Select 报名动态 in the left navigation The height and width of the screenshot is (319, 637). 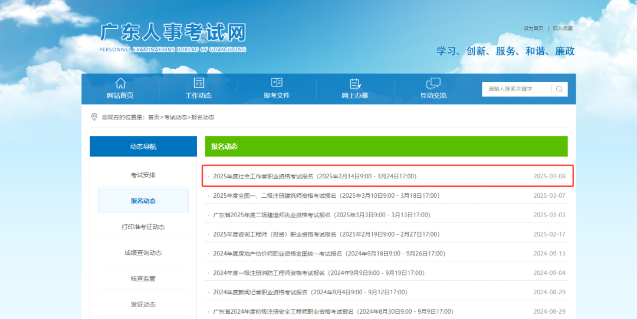pyautogui.click(x=143, y=201)
